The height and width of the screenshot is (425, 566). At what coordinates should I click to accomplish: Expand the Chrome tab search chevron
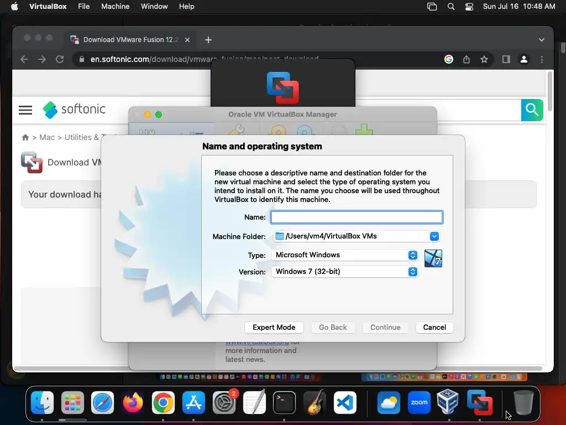point(542,40)
